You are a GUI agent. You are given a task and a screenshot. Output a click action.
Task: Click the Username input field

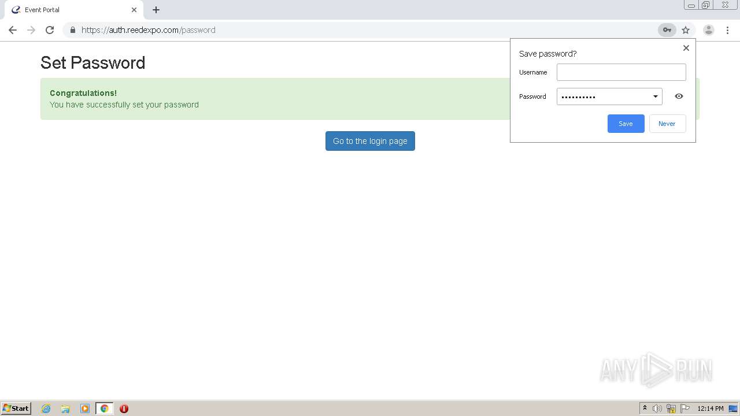621,72
